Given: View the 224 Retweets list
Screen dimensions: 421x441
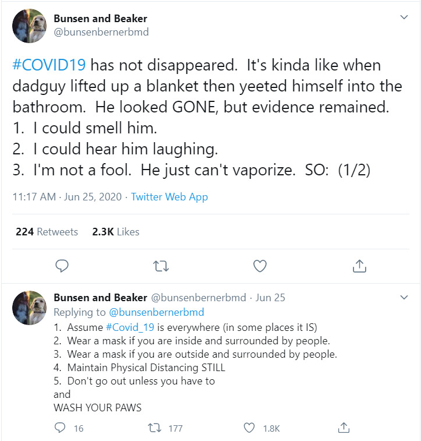Looking at the screenshot, I should coord(47,232).
